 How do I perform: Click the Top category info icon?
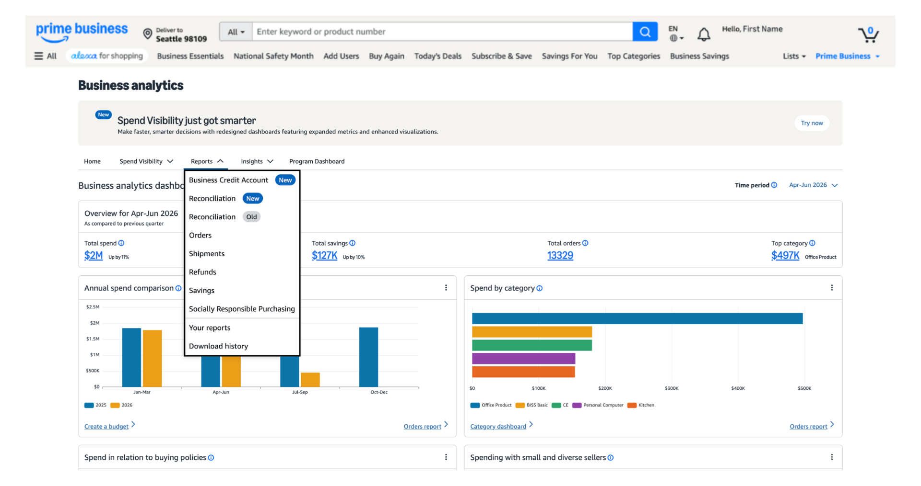812,243
